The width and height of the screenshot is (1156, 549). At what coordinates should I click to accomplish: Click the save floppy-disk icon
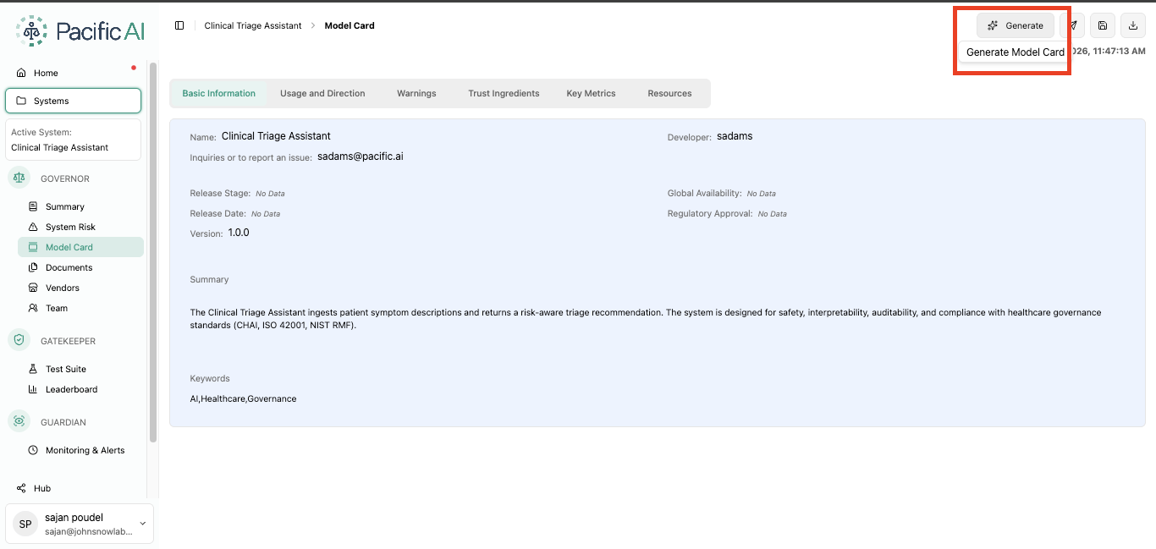tap(1103, 25)
